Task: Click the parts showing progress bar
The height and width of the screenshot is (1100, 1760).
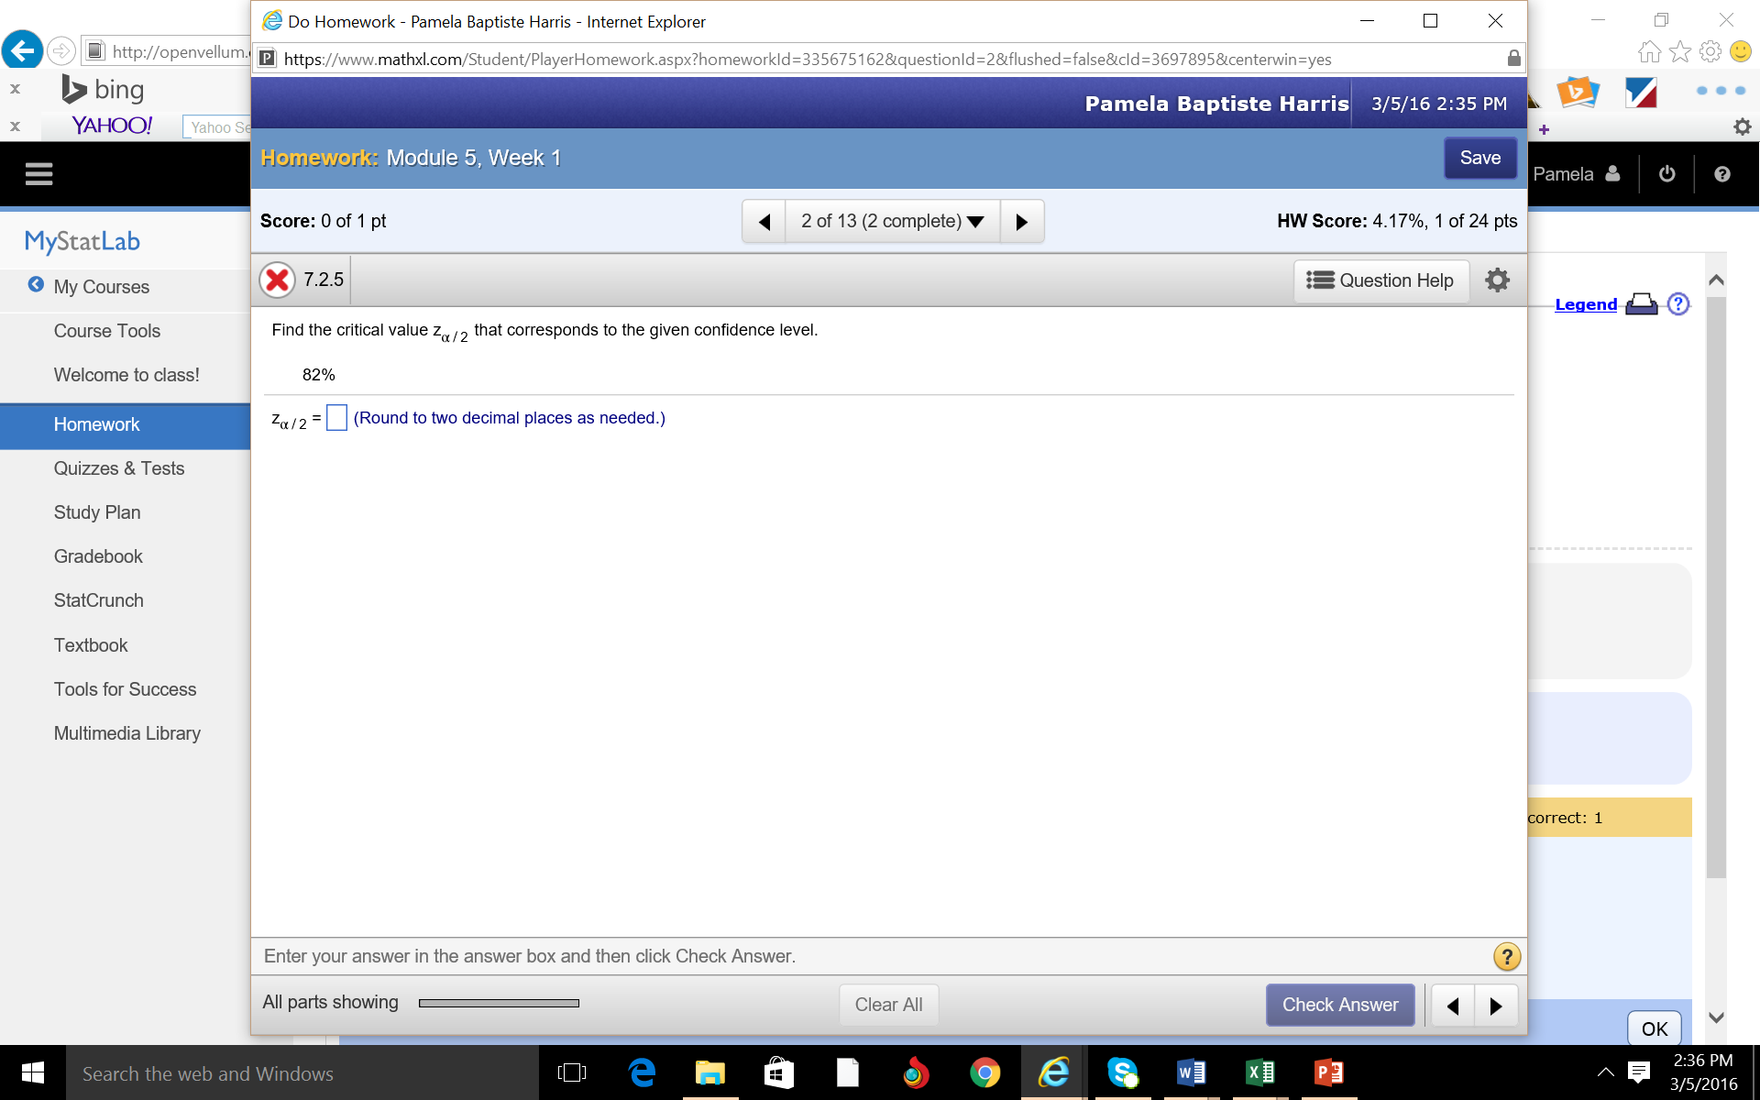Action: 499,1003
